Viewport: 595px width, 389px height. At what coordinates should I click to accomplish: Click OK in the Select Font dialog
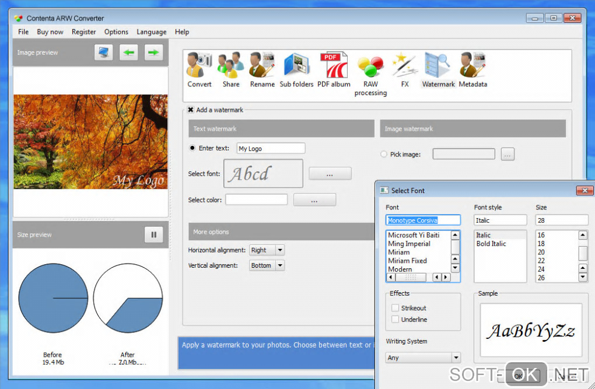pyautogui.click(x=519, y=376)
